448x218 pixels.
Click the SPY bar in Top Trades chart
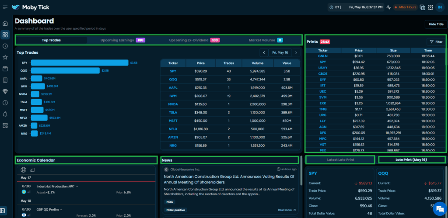click(x=79, y=63)
